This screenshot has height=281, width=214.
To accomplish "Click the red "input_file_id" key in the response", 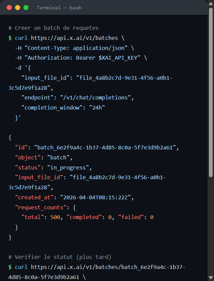I will (x=39, y=178).
